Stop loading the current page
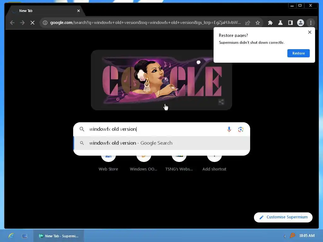 pyautogui.click(x=32, y=23)
